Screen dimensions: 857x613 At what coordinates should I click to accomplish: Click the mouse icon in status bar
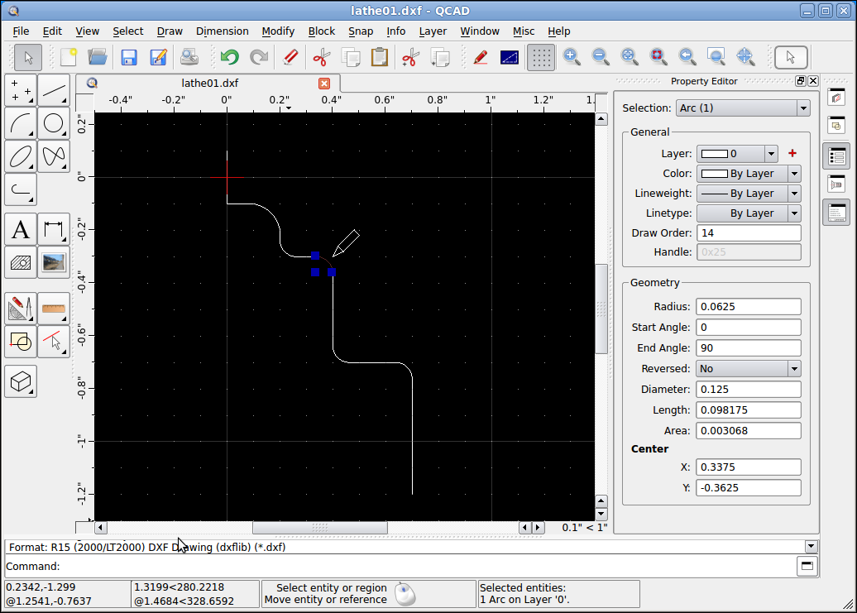coord(405,594)
